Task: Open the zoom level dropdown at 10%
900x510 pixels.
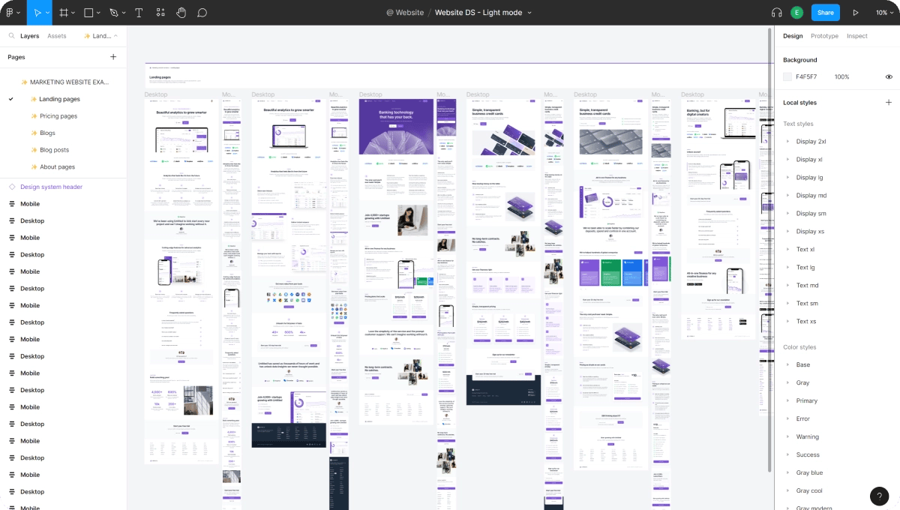Action: 885,13
